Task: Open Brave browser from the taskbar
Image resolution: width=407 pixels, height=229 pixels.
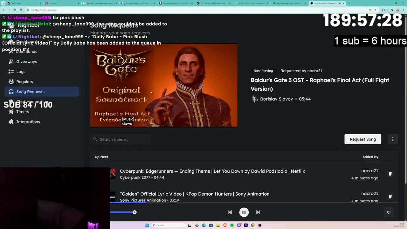Action: (225, 225)
